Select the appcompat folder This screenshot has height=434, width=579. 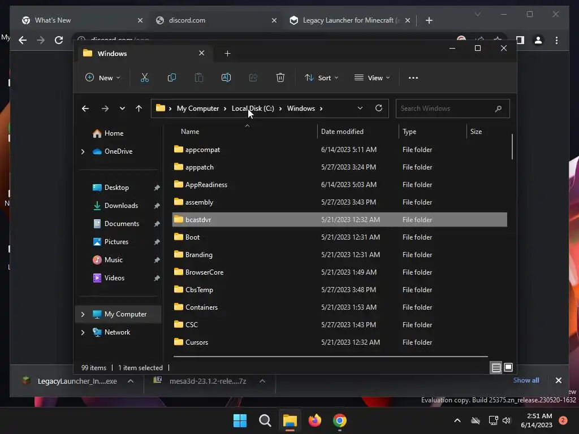coord(340,149)
